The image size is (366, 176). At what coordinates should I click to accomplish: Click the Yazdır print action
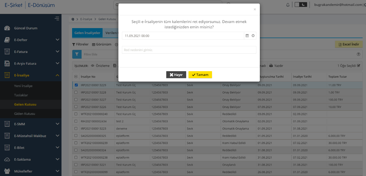coord(276,66)
